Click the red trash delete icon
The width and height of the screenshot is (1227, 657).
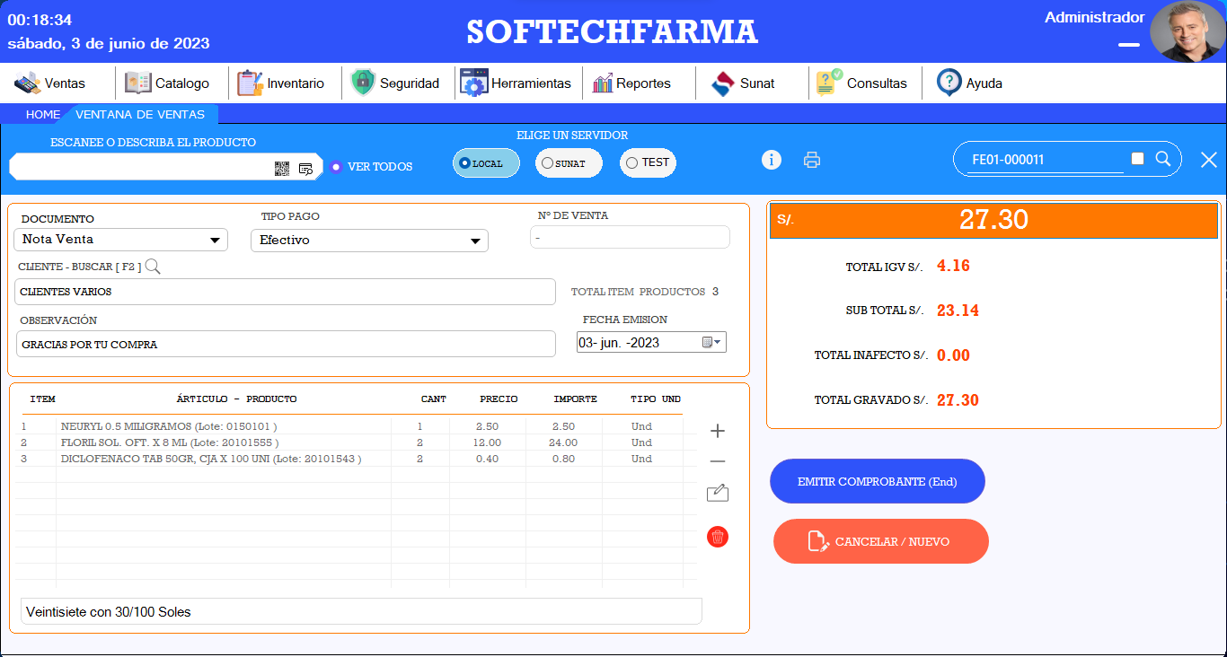click(718, 537)
